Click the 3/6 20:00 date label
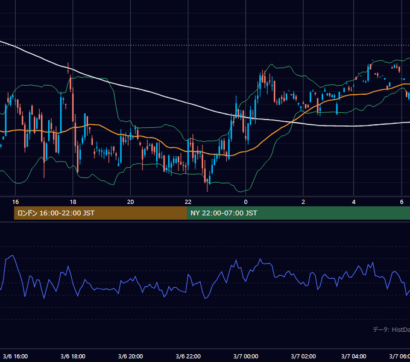 (130, 356)
